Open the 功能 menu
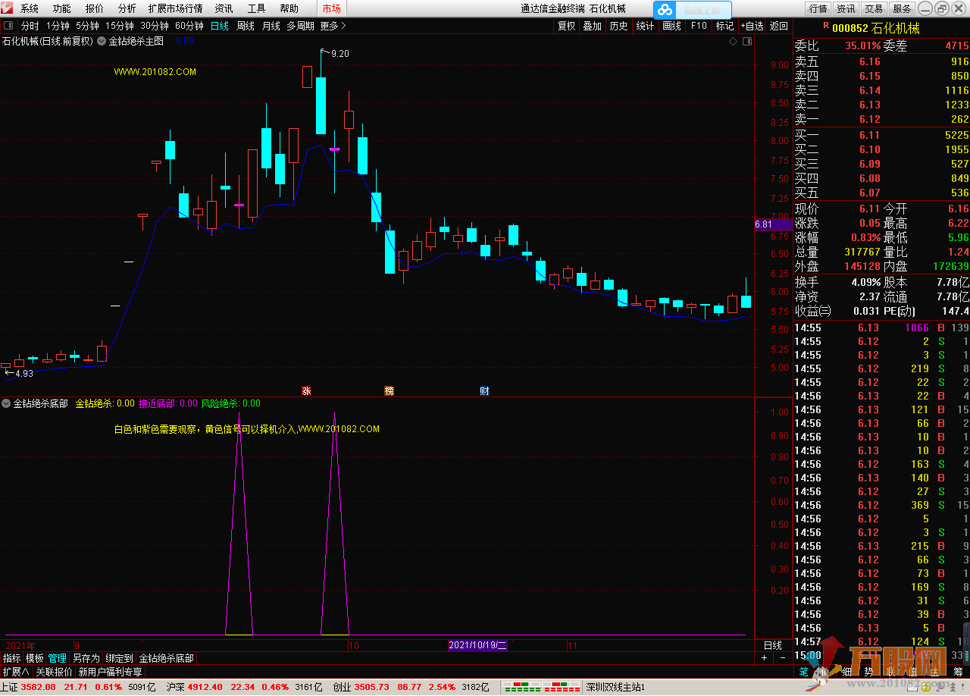The width and height of the screenshot is (970, 696). tap(61, 9)
